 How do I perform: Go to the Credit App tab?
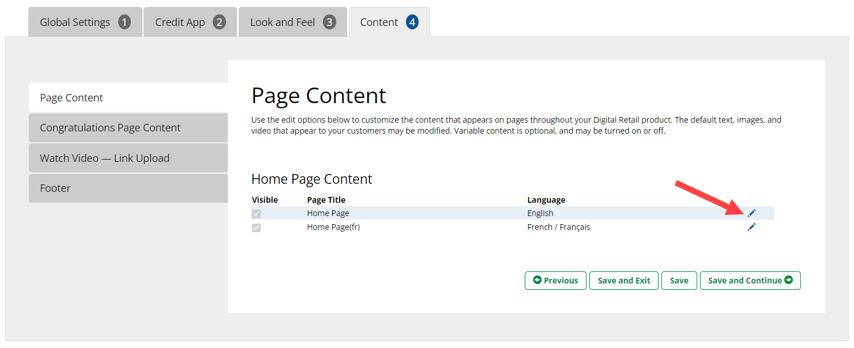tap(180, 22)
